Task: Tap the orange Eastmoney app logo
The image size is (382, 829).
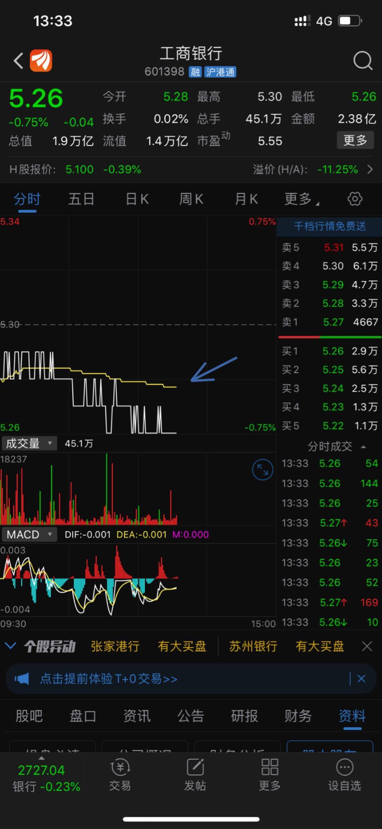Action: coord(41,61)
